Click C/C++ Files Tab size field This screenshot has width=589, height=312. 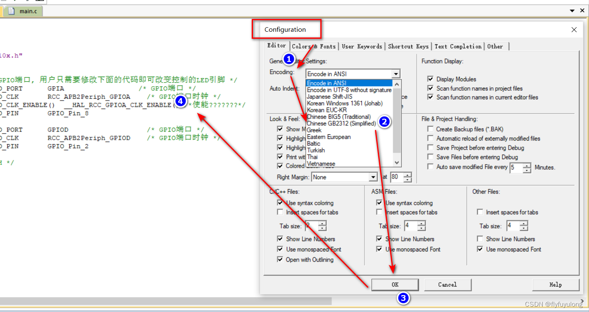click(312, 226)
